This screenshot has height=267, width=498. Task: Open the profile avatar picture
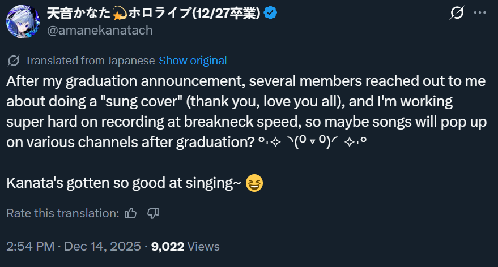point(22,22)
